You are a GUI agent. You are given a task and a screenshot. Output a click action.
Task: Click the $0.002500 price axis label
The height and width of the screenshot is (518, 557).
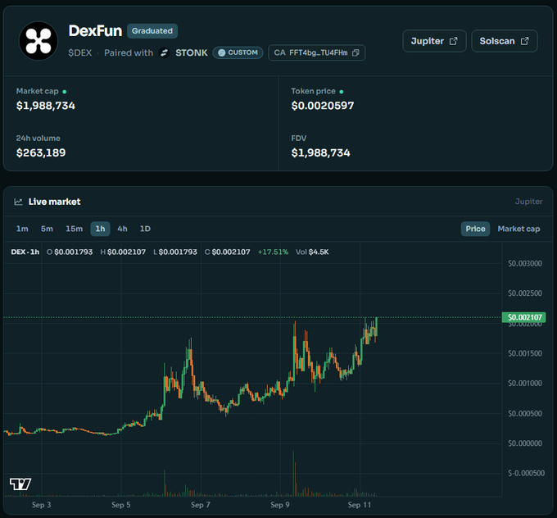[525, 293]
